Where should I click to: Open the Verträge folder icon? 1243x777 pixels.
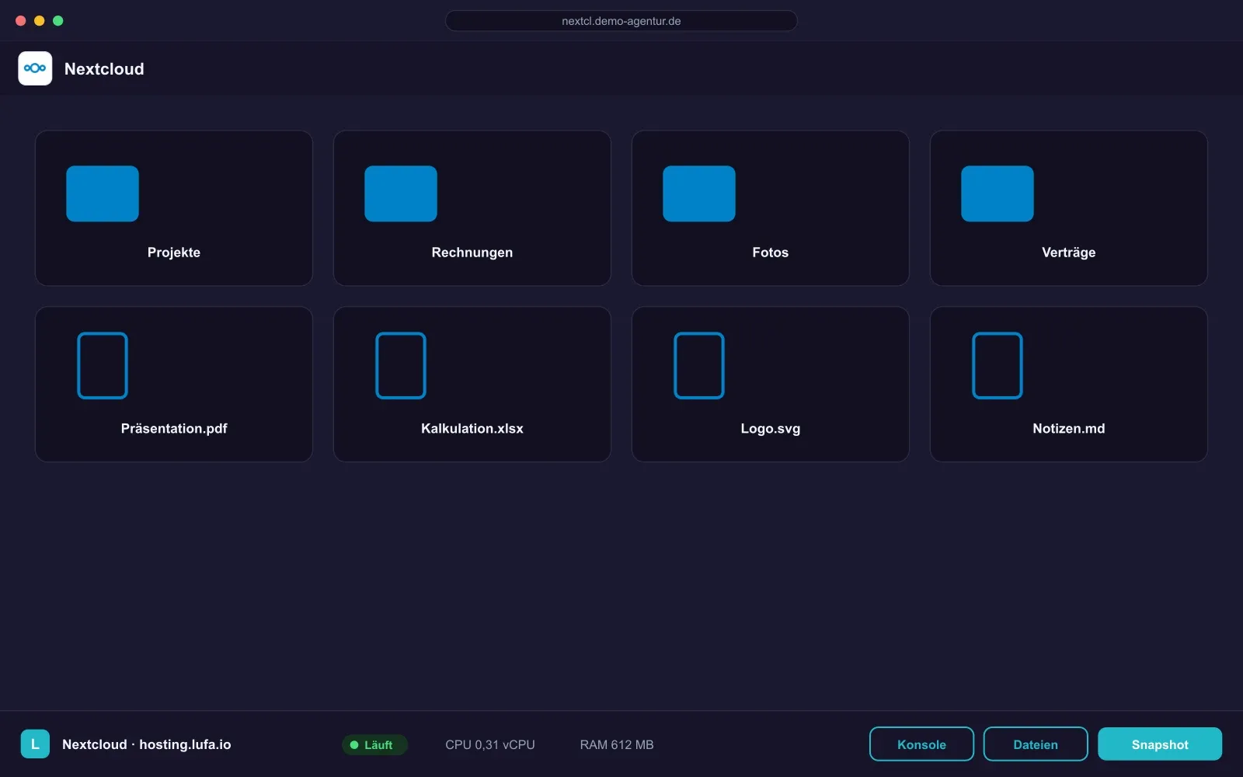coord(998,193)
